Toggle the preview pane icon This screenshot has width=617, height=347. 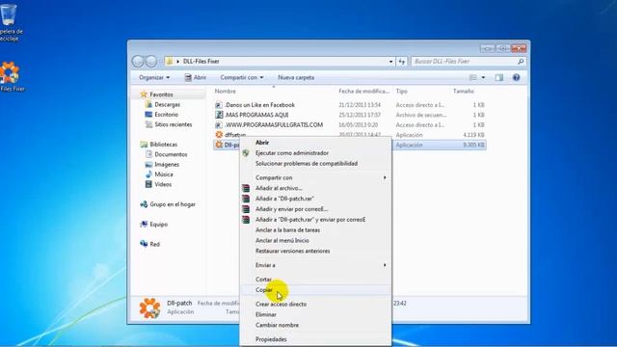coord(499,77)
